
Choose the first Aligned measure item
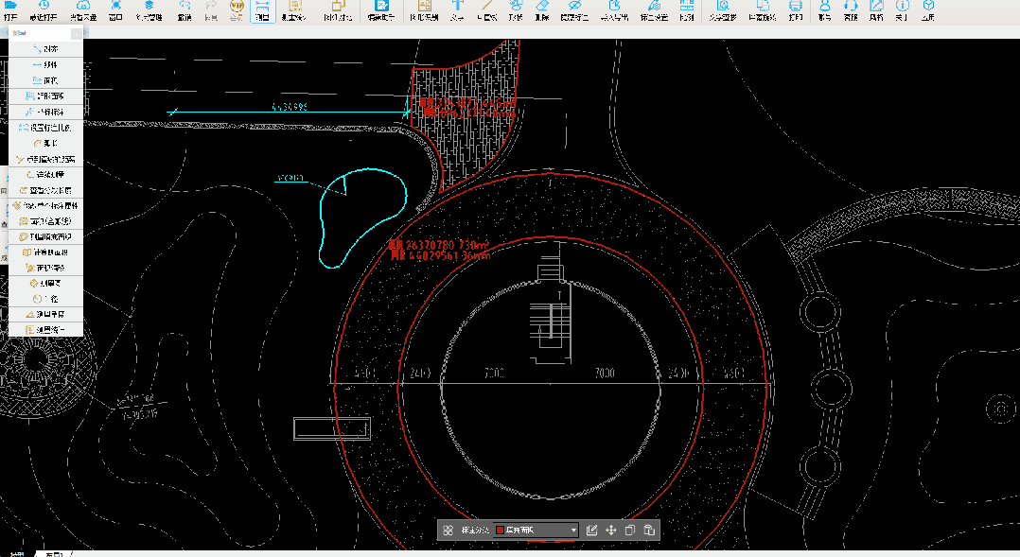[45, 49]
